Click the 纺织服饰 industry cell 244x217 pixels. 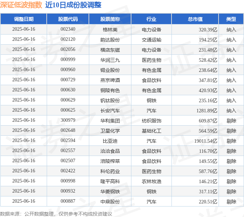tap(151, 121)
